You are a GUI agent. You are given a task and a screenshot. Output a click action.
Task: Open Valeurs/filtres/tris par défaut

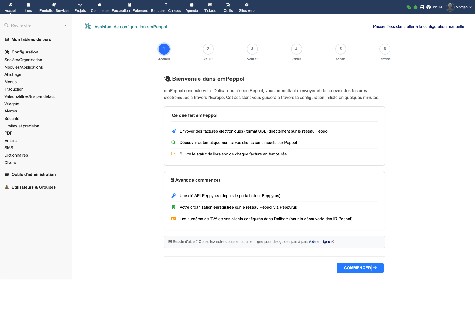coord(30,96)
